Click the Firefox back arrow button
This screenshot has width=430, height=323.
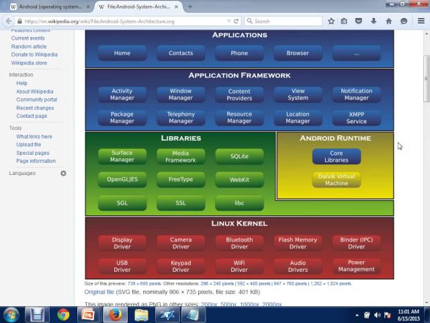(x=9, y=21)
